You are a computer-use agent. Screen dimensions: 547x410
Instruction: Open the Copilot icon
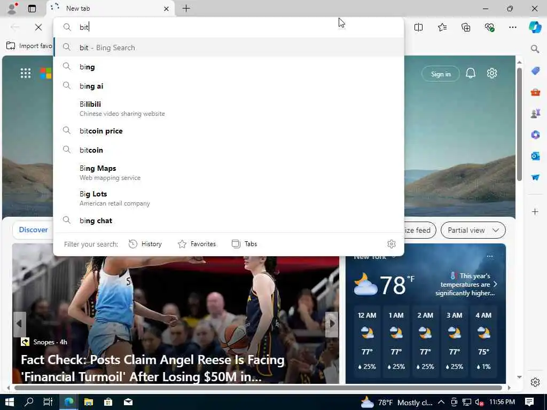point(535,27)
